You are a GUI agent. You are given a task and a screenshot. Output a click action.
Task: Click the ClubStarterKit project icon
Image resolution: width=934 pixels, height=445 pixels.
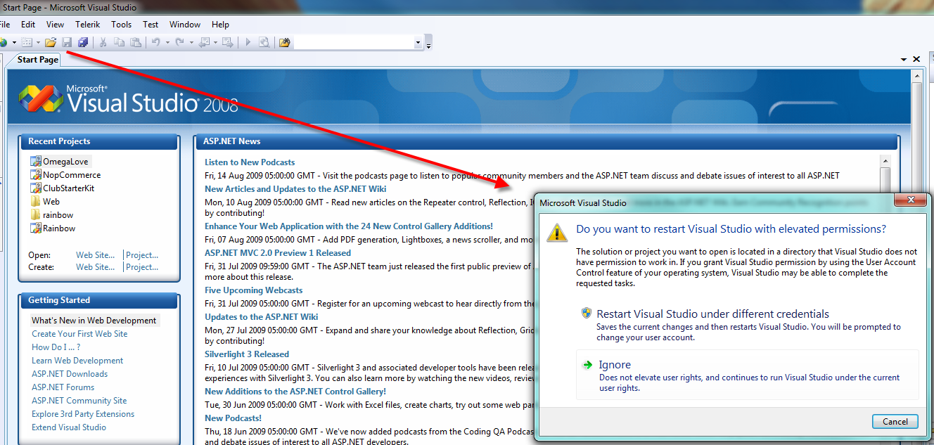coord(36,188)
